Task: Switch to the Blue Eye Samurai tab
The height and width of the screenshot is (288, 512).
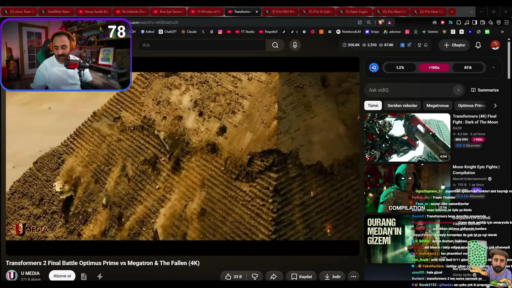Action: pos(167,12)
